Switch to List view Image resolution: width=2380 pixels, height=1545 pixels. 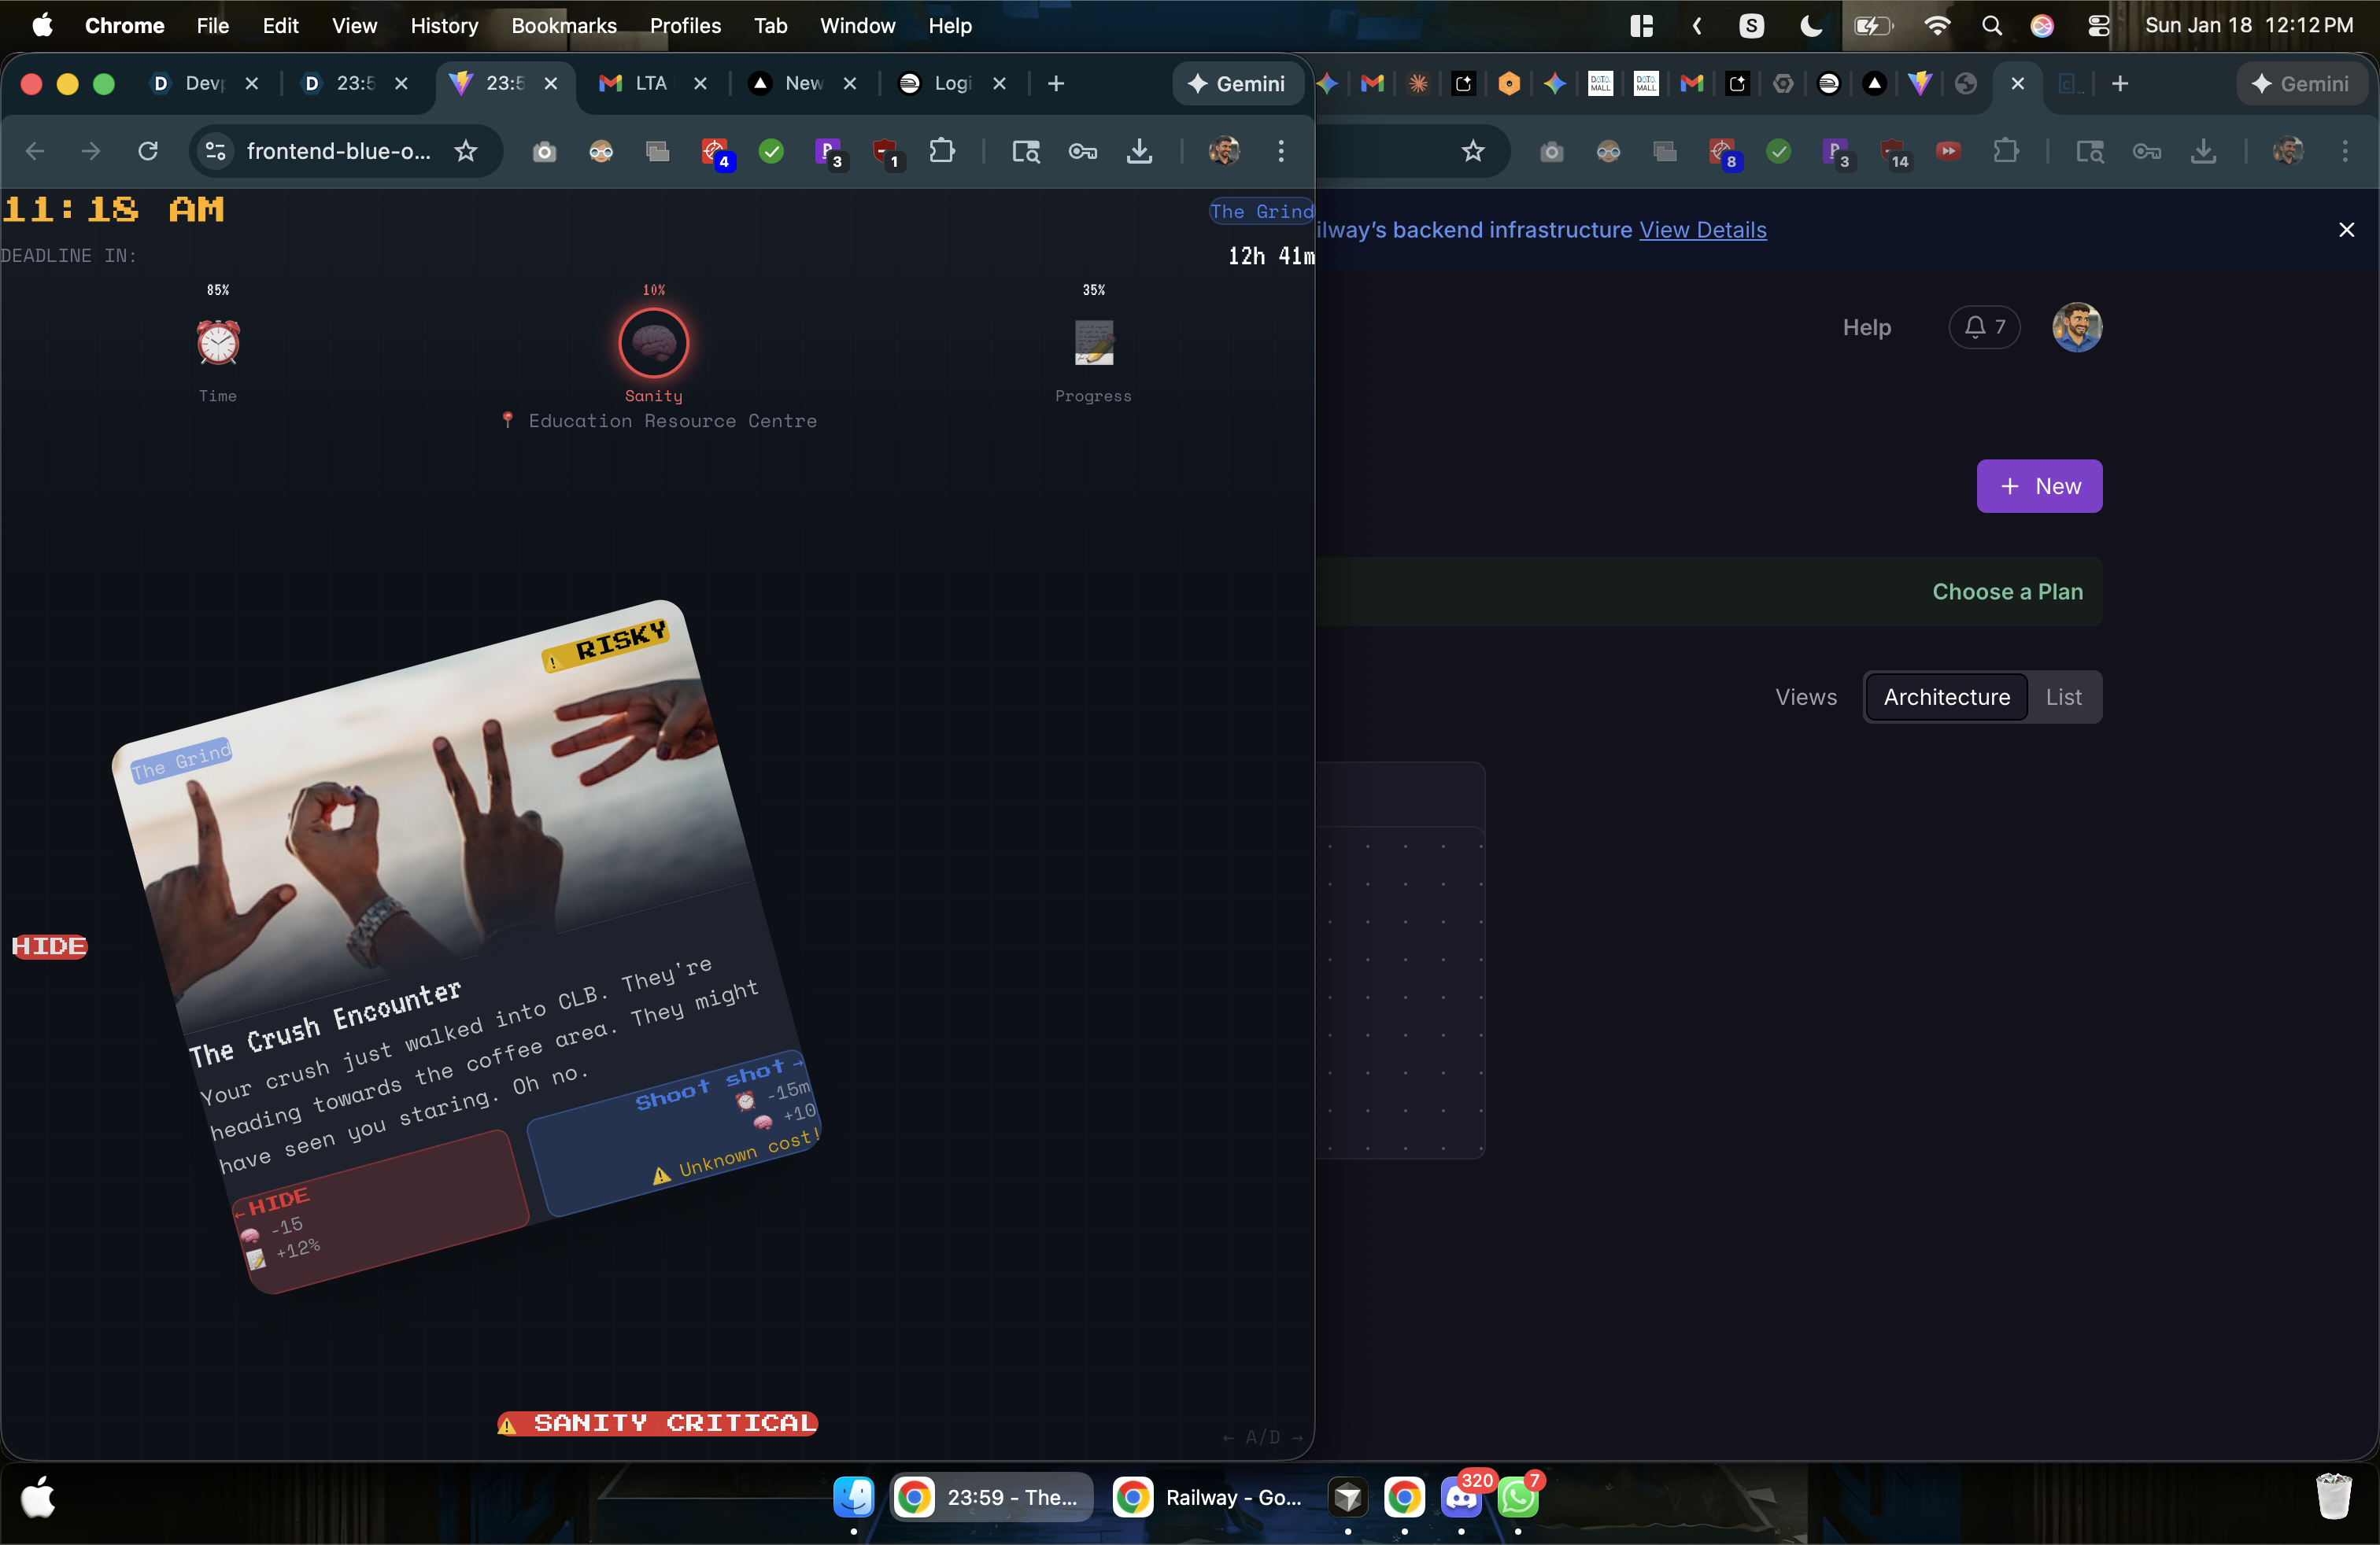pos(2063,696)
